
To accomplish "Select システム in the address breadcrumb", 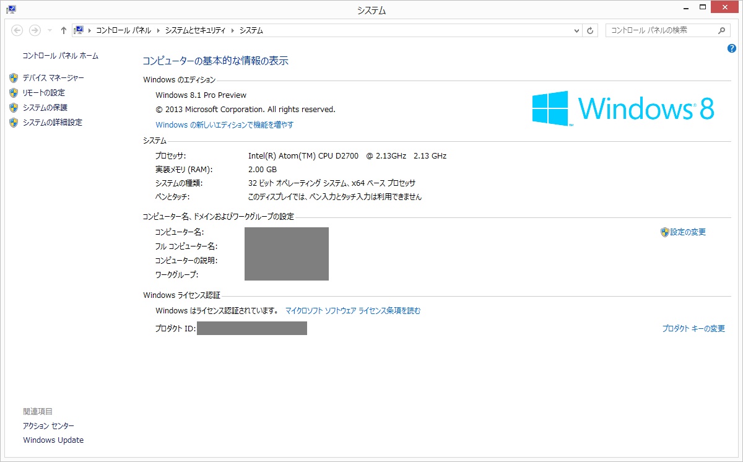I will 251,30.
